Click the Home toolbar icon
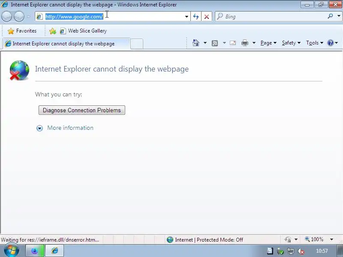The width and height of the screenshot is (343, 257). pyautogui.click(x=196, y=43)
